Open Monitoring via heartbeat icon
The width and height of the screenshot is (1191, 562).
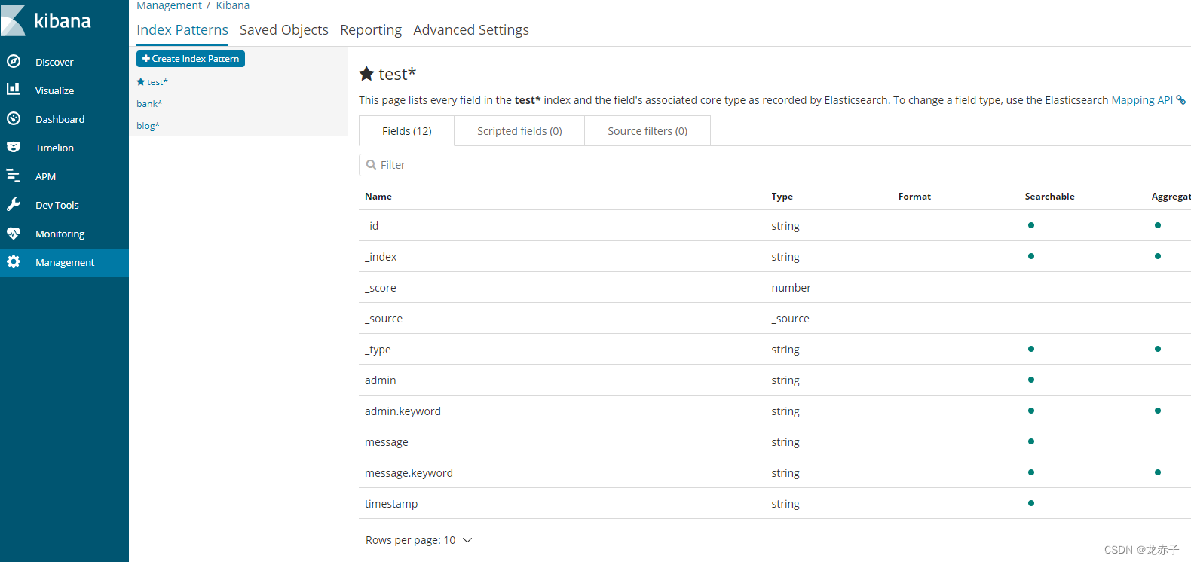tap(14, 233)
